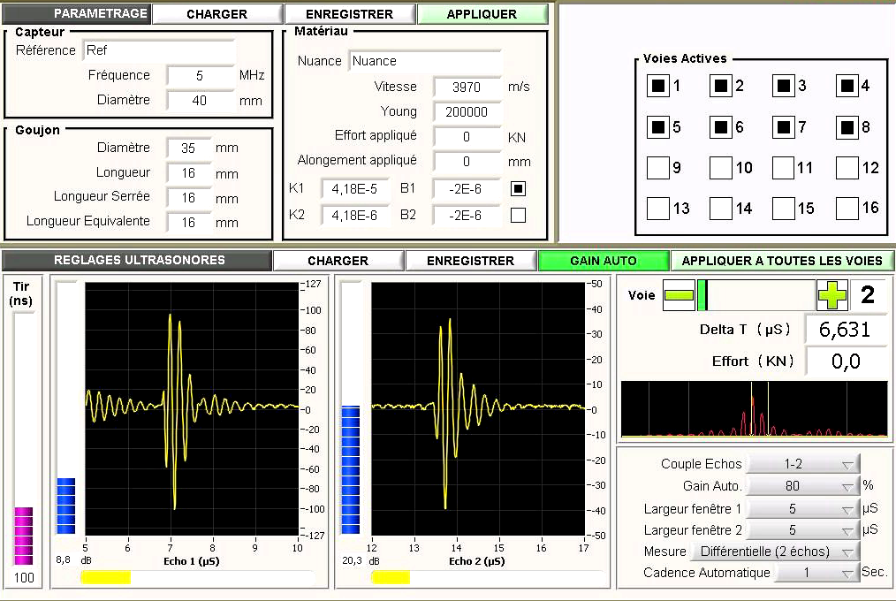Click the green plus Voie button

(831, 295)
